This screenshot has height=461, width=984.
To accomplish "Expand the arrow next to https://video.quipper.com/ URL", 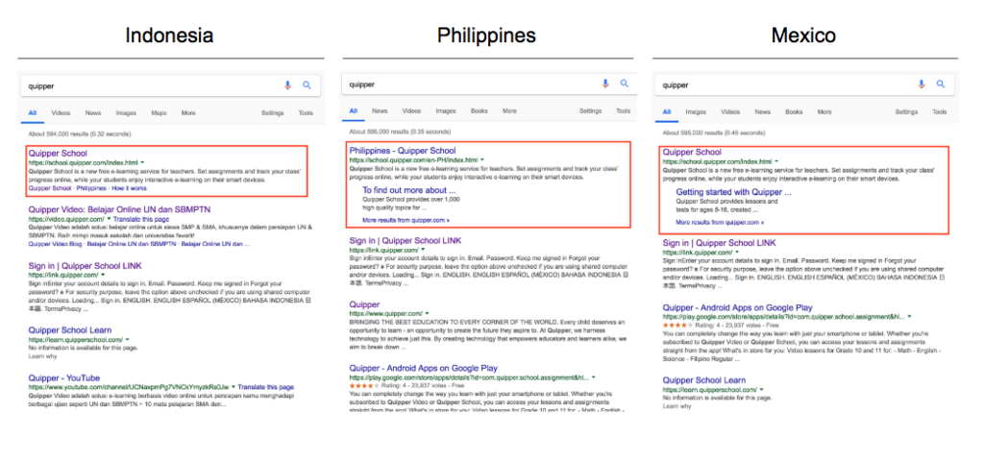I will coord(109,219).
